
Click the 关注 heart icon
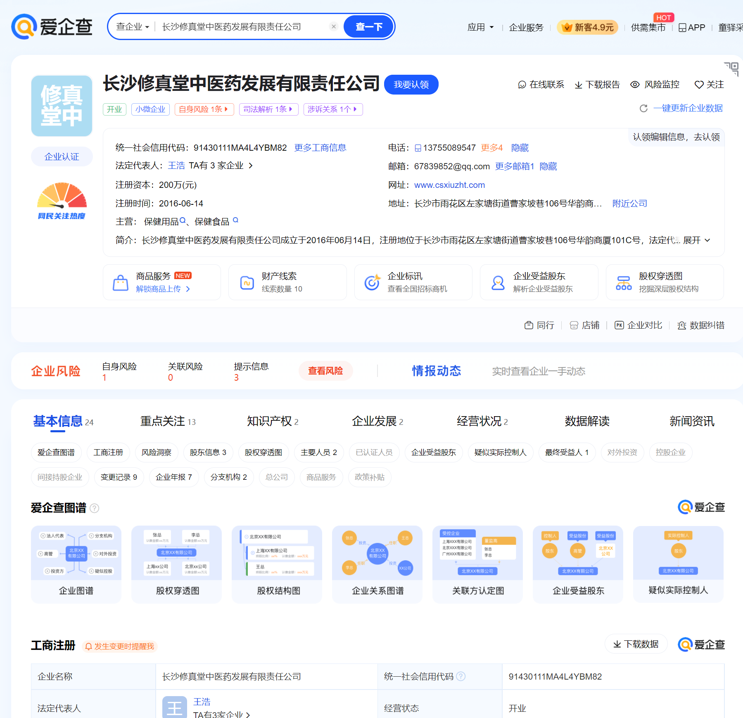point(699,84)
